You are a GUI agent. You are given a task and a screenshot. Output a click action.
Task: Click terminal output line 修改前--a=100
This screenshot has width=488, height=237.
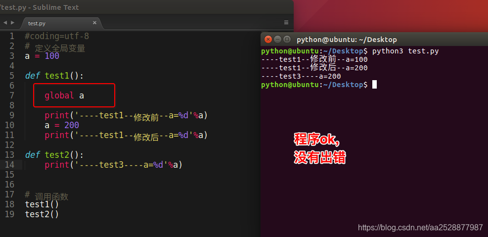[x=314, y=59]
